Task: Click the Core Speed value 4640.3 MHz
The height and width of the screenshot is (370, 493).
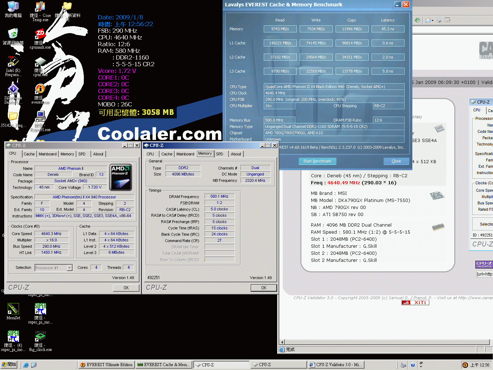Action: pyautogui.click(x=51, y=234)
